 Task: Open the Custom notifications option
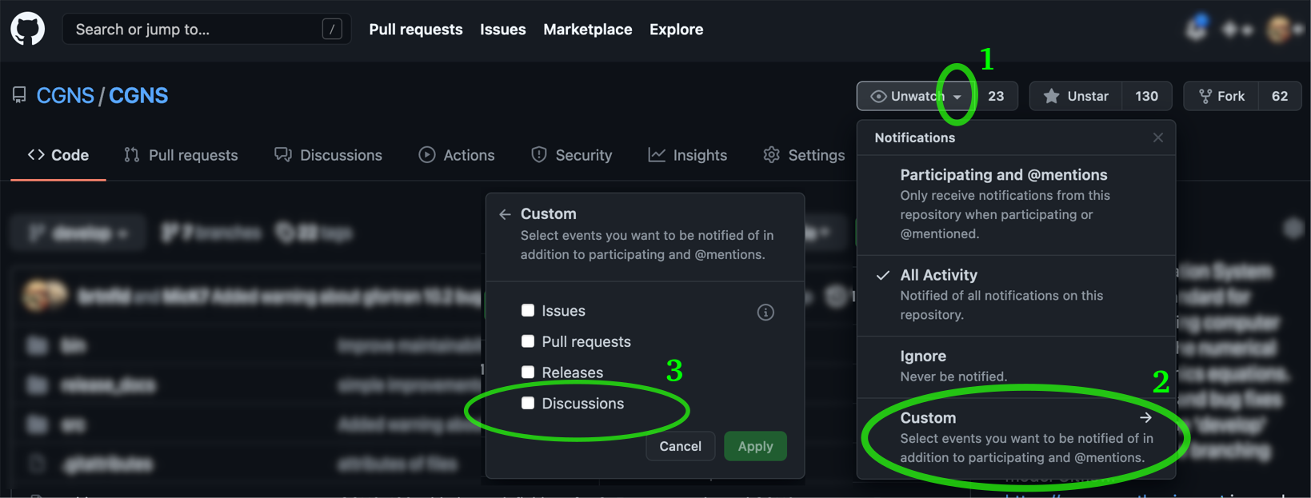click(x=1016, y=438)
